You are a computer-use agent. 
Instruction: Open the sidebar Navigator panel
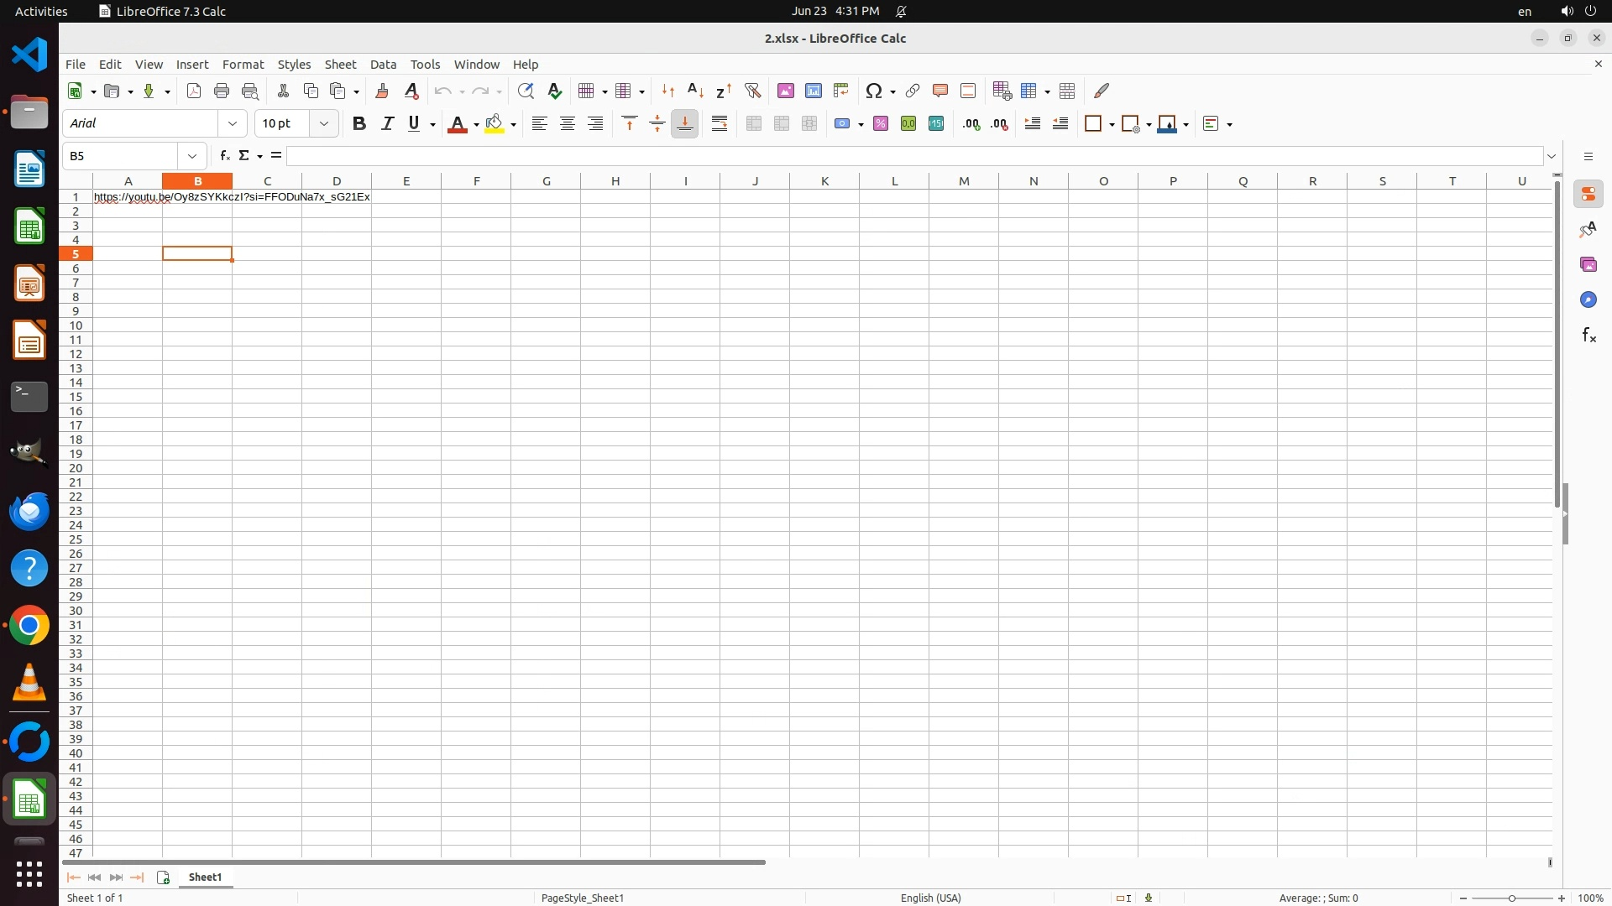tap(1588, 299)
